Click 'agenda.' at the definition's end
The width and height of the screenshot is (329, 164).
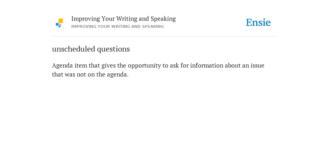coord(118,75)
